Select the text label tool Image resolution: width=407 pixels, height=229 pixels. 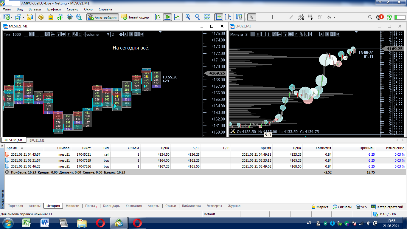coord(320,17)
